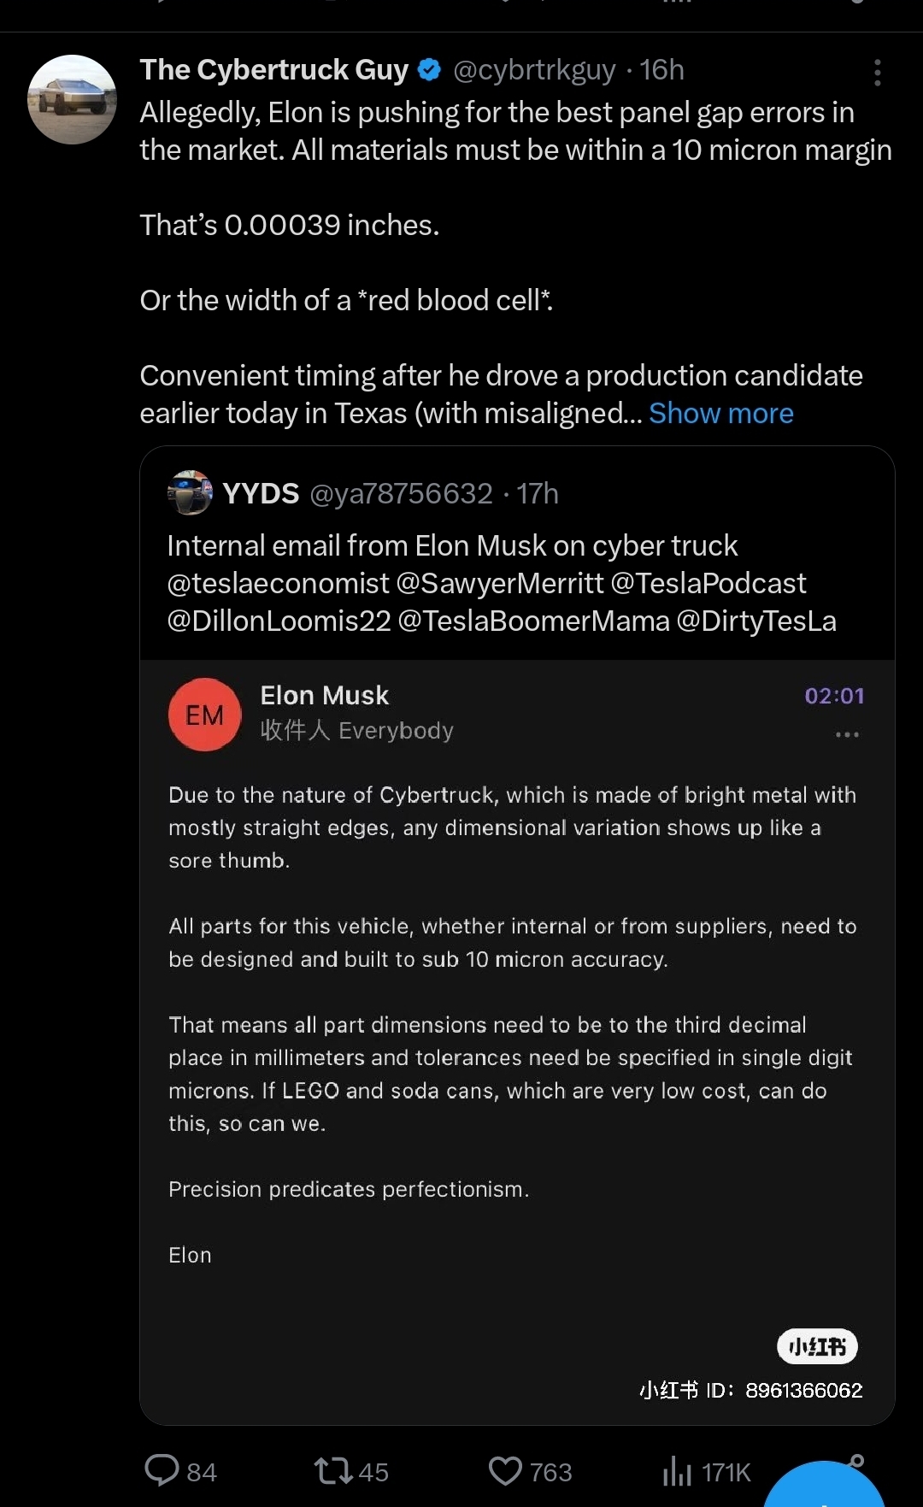Click the email's three-dot options icon
Screen dimensions: 923x1507
click(847, 734)
